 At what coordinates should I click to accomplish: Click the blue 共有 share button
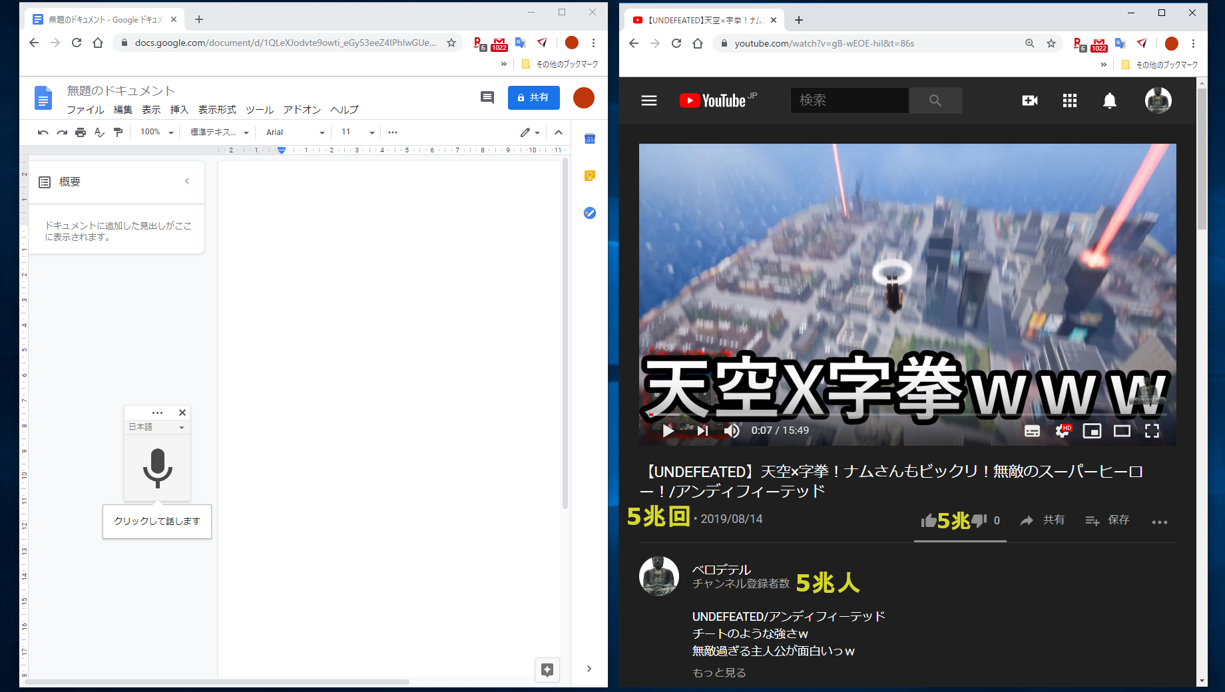pos(533,98)
